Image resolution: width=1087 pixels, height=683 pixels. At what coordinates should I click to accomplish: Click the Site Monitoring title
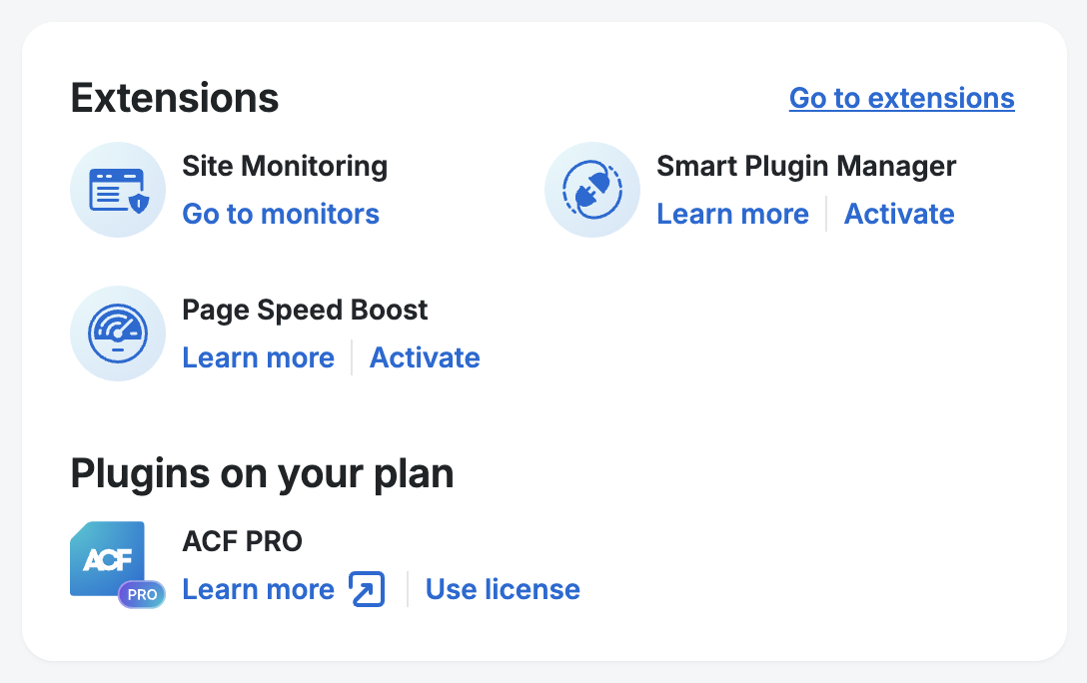285,166
